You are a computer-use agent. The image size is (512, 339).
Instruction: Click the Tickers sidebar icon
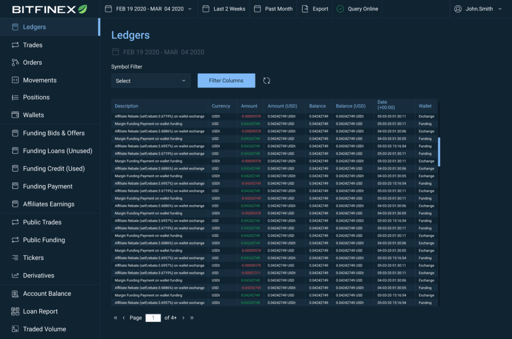15,257
